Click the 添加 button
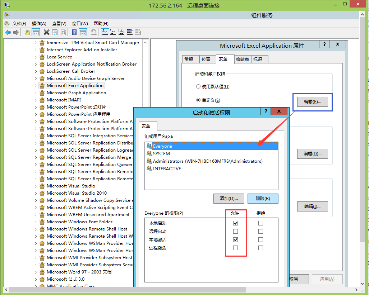The width and height of the screenshot is (369, 295). pyautogui.click(x=229, y=198)
